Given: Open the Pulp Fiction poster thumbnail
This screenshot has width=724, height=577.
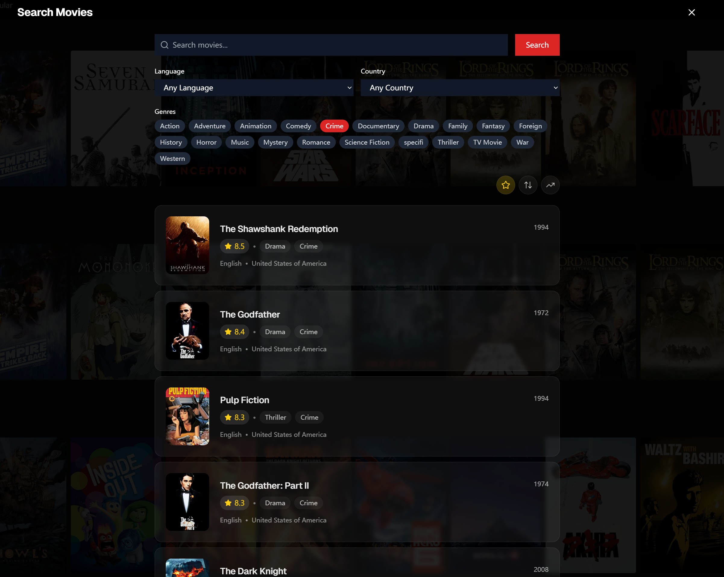Looking at the screenshot, I should click(x=187, y=416).
